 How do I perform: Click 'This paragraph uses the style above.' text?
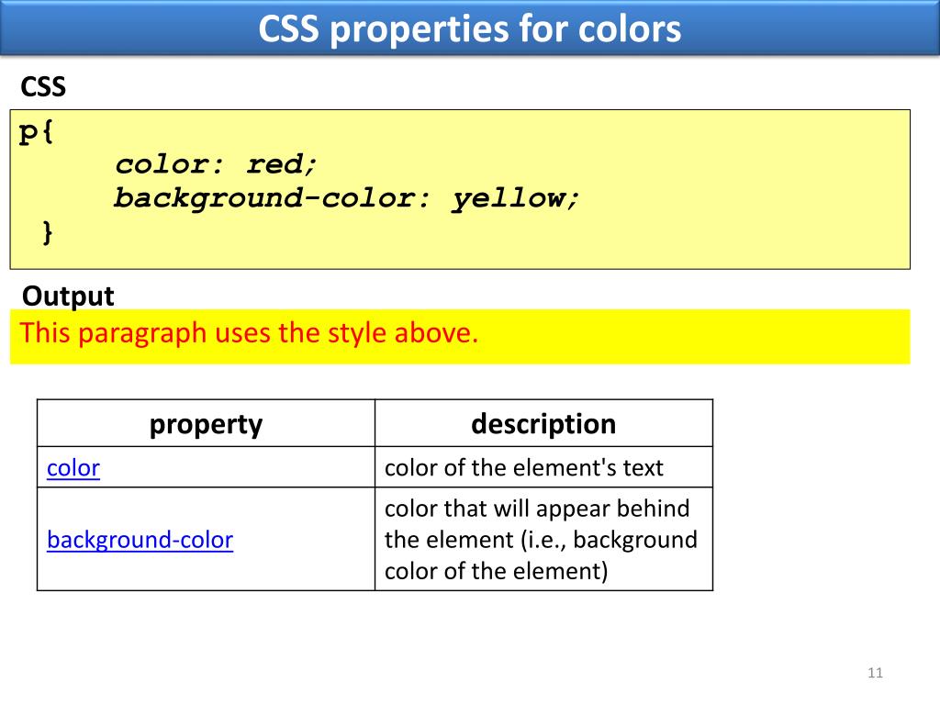click(249, 332)
